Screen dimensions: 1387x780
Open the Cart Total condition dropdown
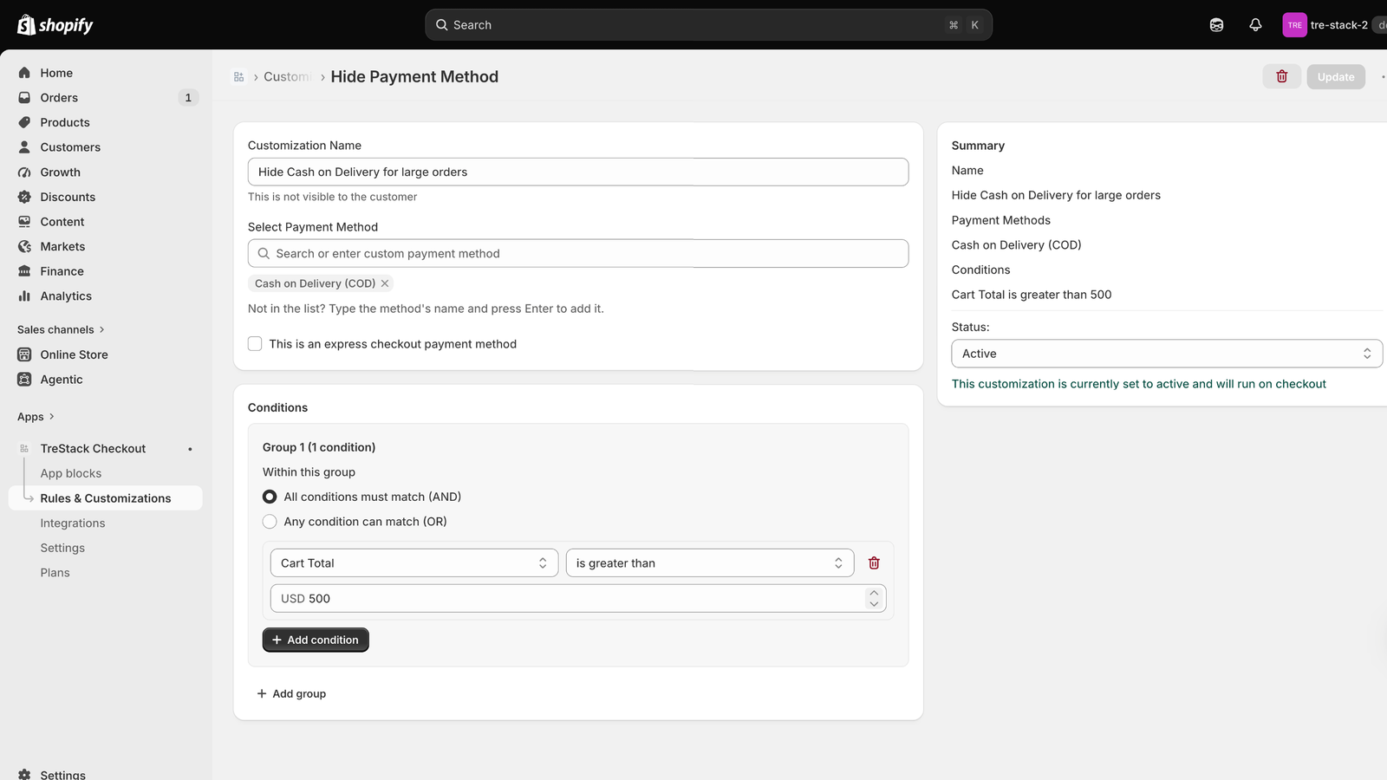coord(414,563)
